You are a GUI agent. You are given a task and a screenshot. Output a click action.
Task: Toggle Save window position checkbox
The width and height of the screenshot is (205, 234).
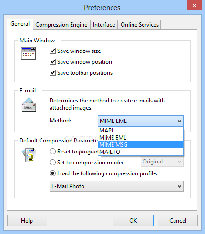click(x=52, y=62)
